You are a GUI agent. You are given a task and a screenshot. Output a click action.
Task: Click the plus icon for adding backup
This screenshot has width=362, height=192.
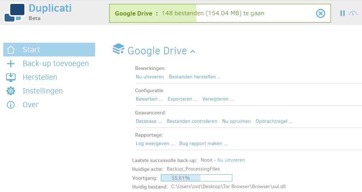(x=11, y=64)
